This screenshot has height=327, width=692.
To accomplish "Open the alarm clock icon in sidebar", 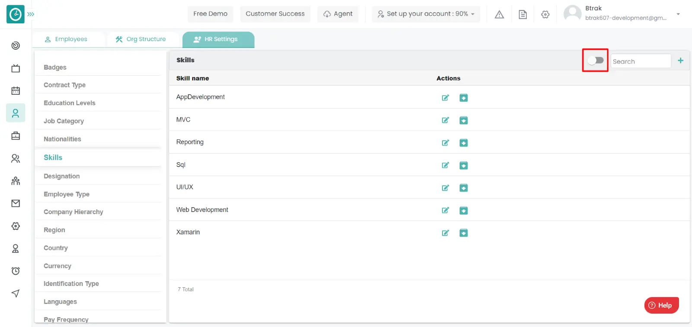I will (x=16, y=271).
